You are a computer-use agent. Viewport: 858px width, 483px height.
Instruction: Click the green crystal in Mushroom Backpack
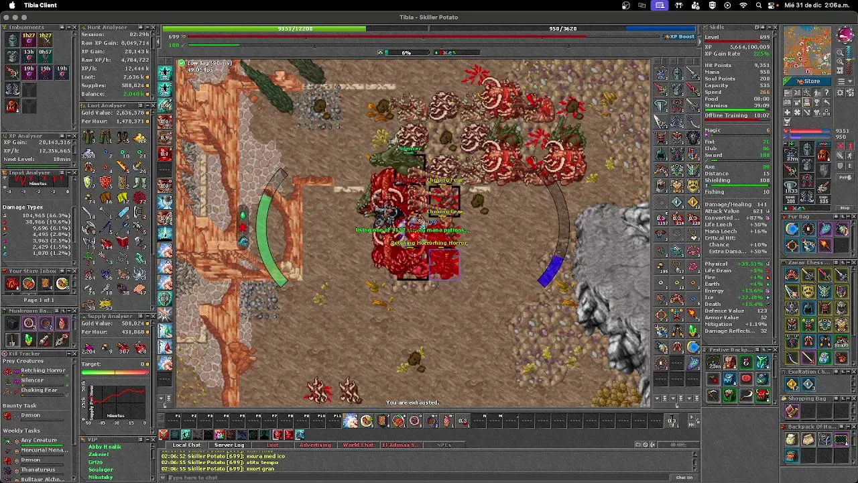click(29, 340)
